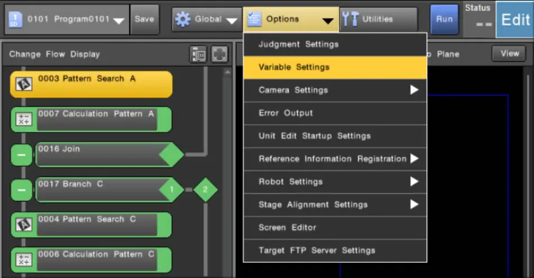Expand Reference Information Registration submenu arrow
Screen dimensions: 534x278
point(414,158)
